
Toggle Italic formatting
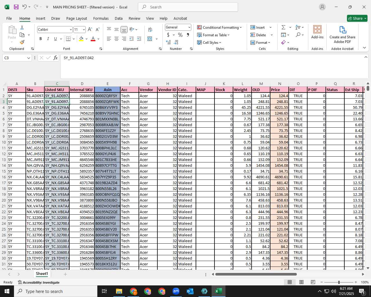click(48, 39)
